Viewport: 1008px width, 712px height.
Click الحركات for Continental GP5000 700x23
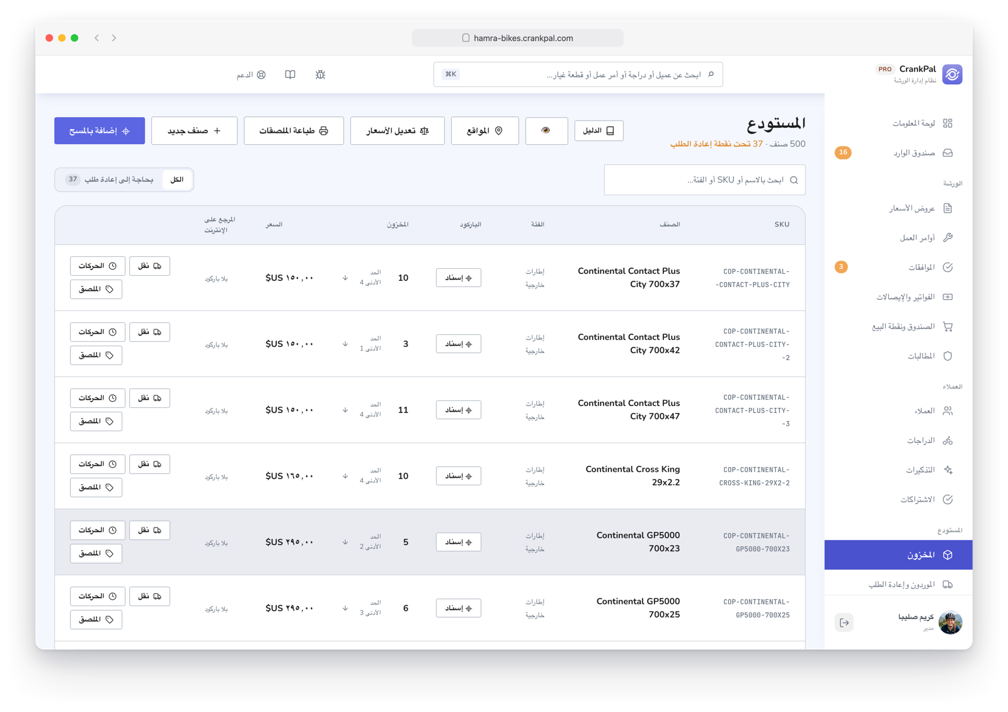pos(98,530)
